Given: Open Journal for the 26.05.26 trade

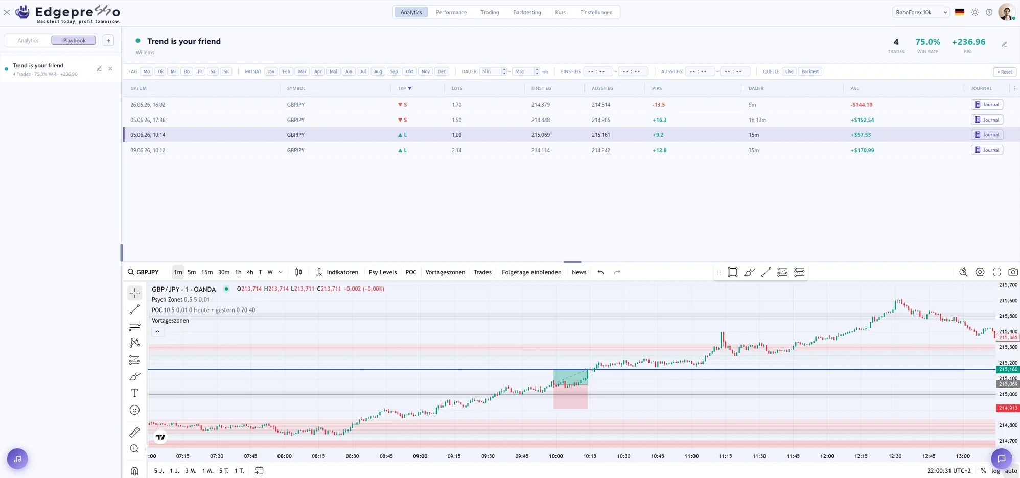Looking at the screenshot, I should point(987,105).
